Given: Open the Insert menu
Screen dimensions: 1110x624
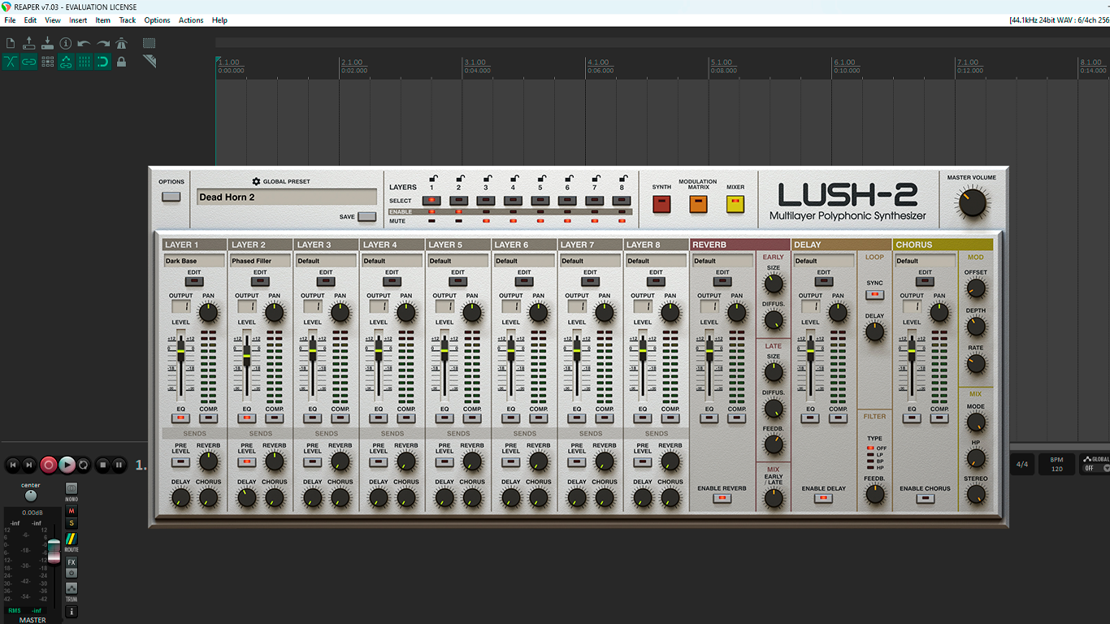Looking at the screenshot, I should [78, 20].
